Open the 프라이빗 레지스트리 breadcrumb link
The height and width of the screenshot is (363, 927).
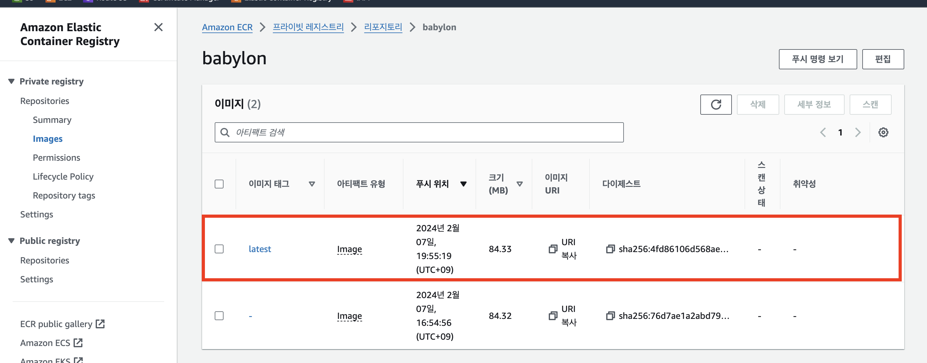click(308, 27)
